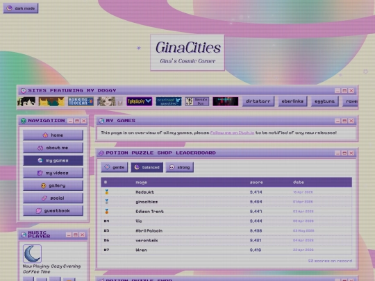Click the planet icon beside guestbook

click(38, 211)
